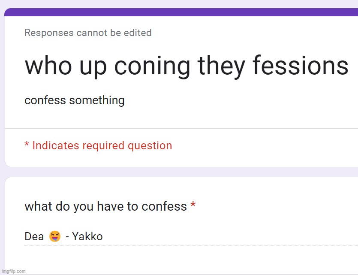Click the 'what do you have to confess' question label
Image resolution: width=358 pixels, height=275 pixels.
106,206
